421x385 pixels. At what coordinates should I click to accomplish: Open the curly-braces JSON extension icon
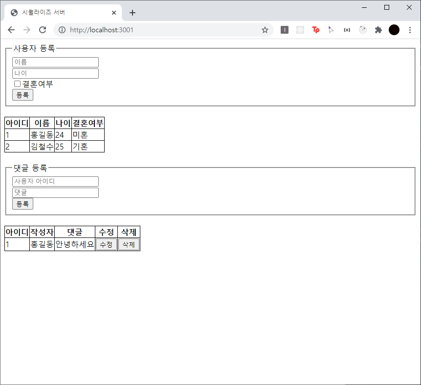click(x=347, y=30)
